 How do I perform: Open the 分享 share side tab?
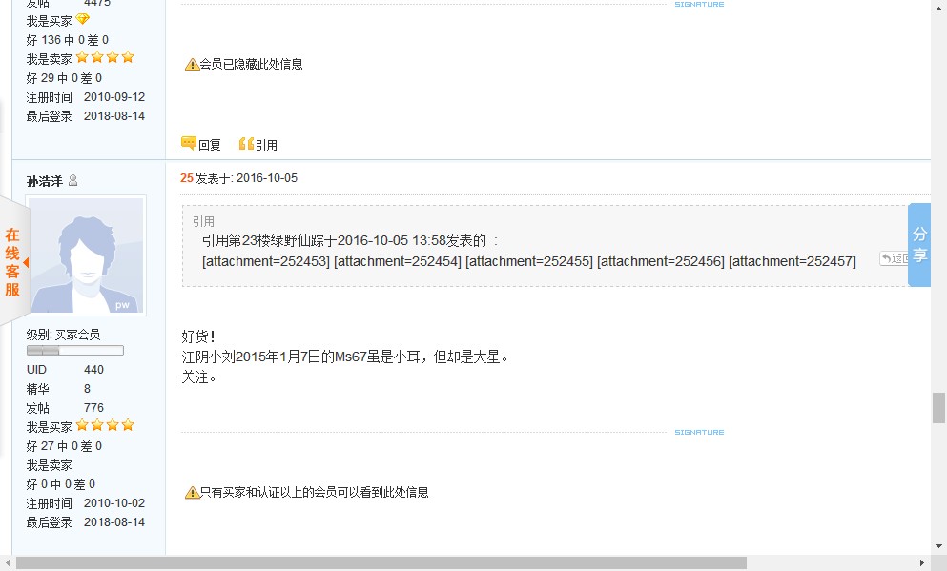tap(919, 244)
